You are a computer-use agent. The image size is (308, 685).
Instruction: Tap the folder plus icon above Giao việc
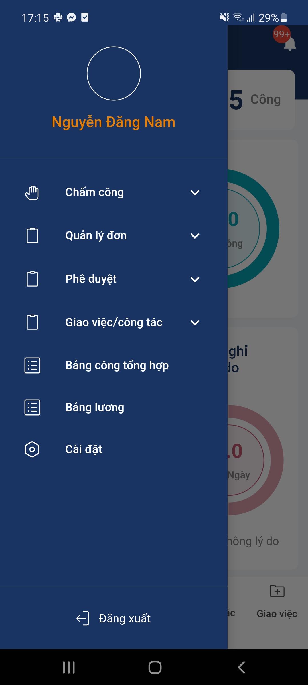click(x=277, y=591)
